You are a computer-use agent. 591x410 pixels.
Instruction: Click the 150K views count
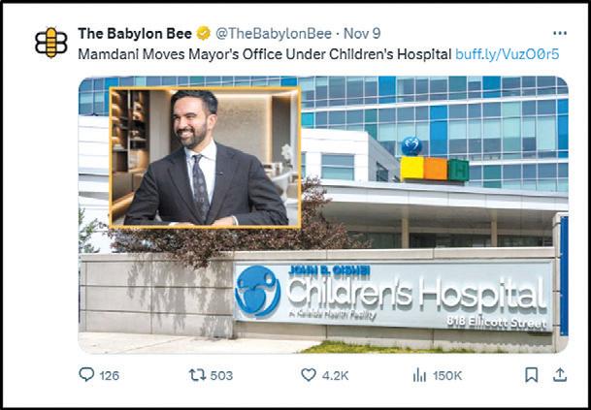click(x=447, y=375)
